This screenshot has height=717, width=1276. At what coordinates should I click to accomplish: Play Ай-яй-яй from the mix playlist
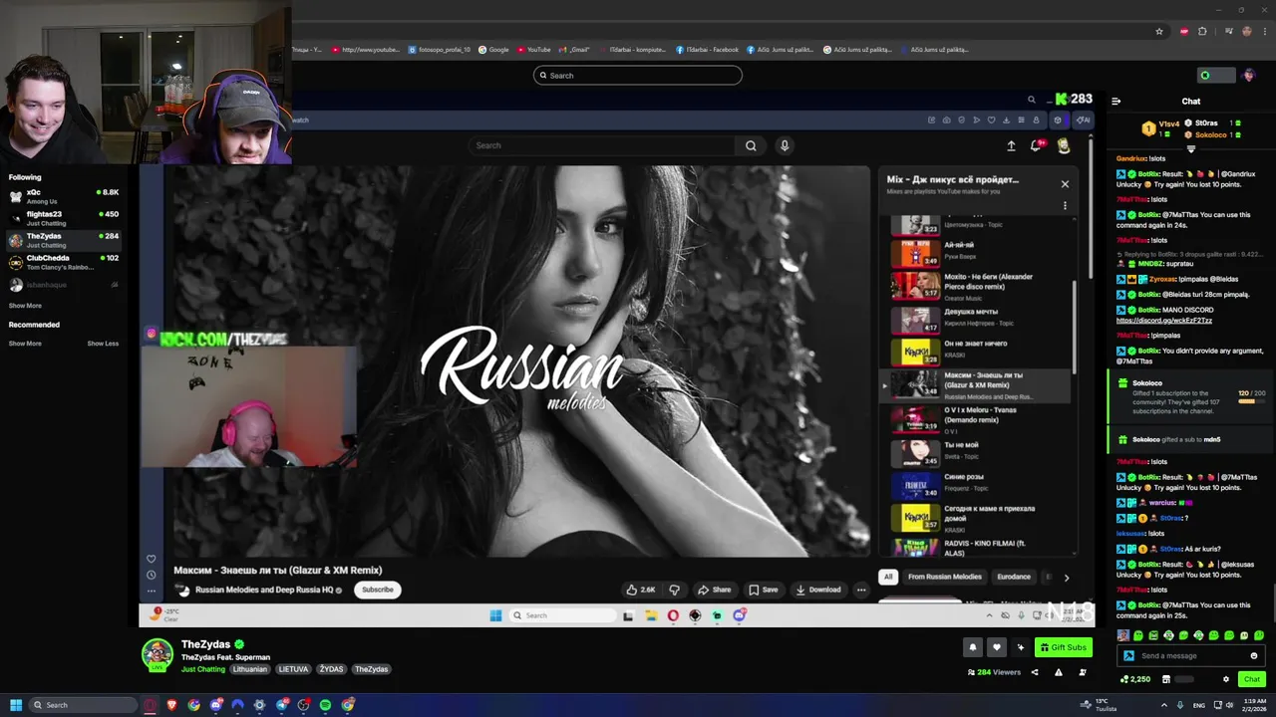coord(977,253)
